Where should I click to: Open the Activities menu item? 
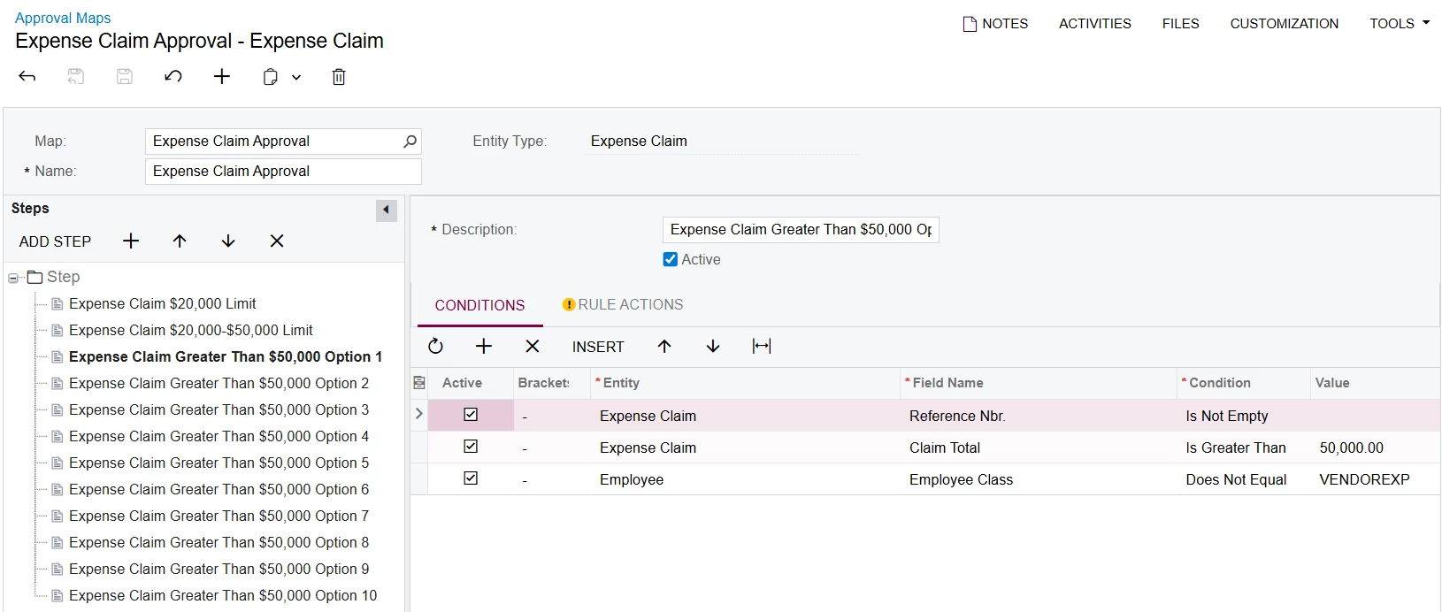point(1095,24)
